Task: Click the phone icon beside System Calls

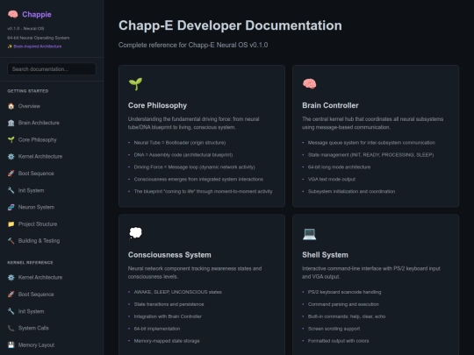Action: coord(11,328)
